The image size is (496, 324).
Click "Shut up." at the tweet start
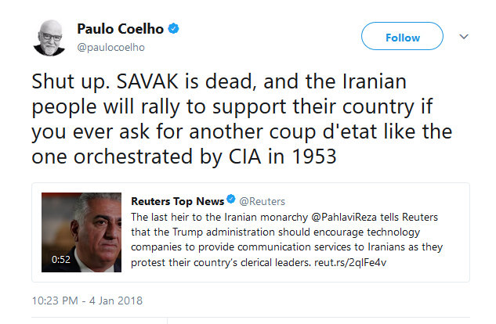[x=62, y=81]
